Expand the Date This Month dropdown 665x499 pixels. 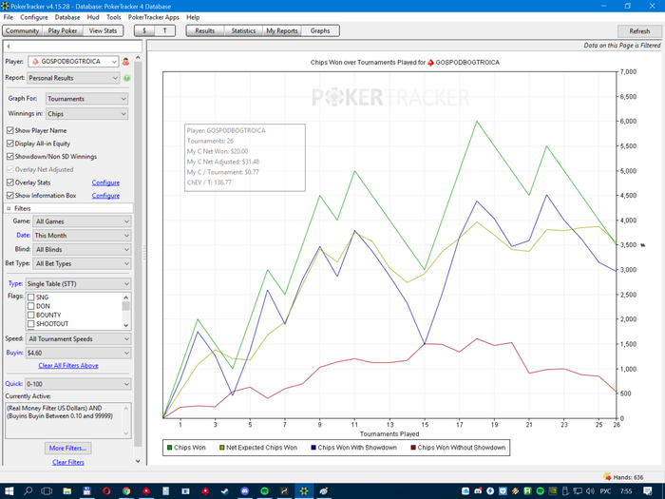tap(81, 235)
